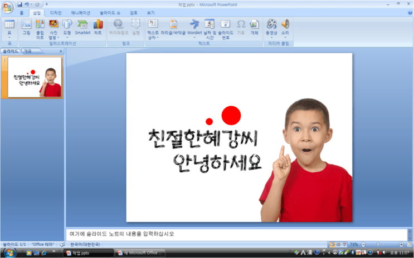This screenshot has height=258, width=414.
Task: Toggle spell check icon in status bar
Action: [62, 245]
